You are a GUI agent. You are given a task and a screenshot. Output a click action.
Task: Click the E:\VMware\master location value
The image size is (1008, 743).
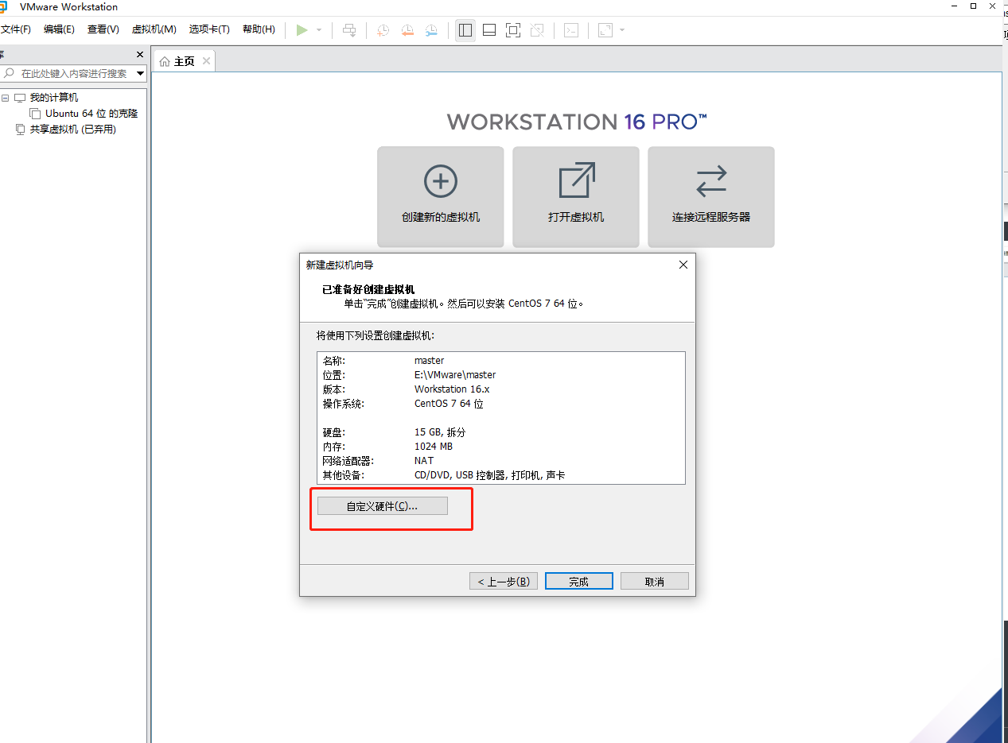[x=455, y=375]
